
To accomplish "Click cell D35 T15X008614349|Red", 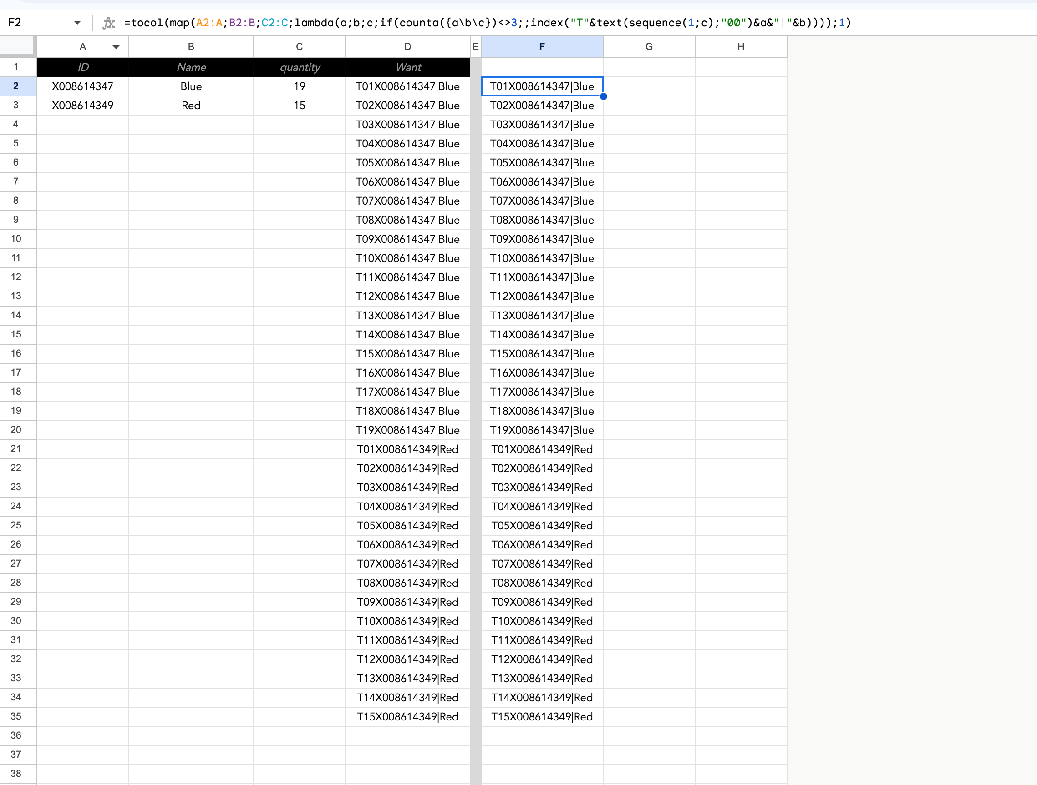I will click(x=407, y=717).
